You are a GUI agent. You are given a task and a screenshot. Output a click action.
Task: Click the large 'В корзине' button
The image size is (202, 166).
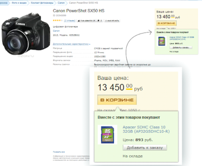point(117,100)
